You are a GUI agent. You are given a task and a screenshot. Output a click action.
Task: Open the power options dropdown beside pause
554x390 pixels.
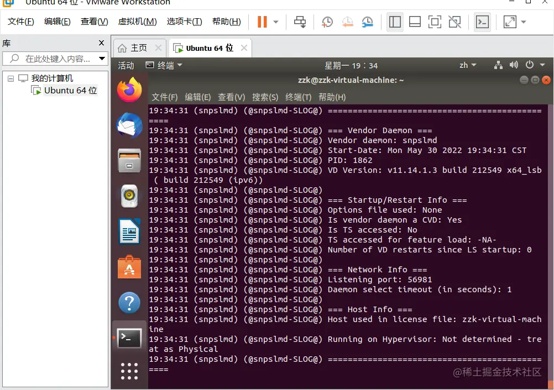click(x=276, y=22)
